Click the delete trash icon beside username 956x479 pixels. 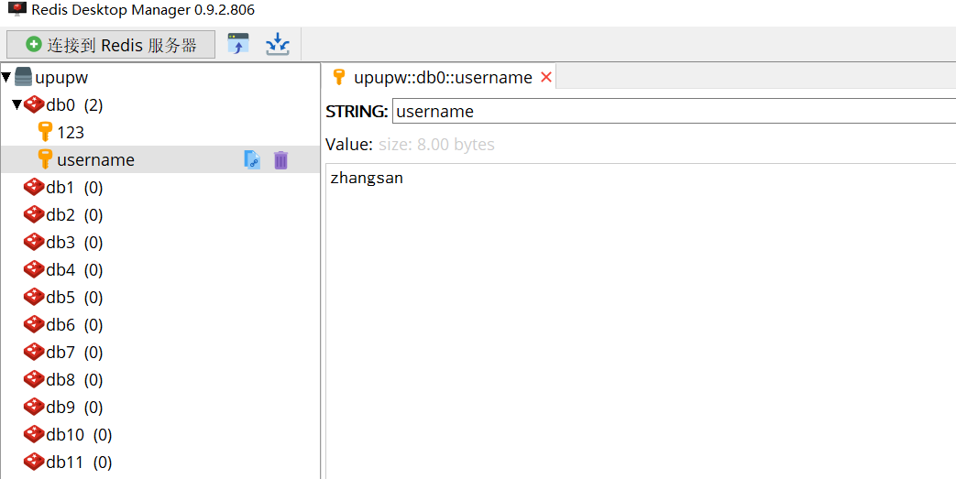click(280, 160)
